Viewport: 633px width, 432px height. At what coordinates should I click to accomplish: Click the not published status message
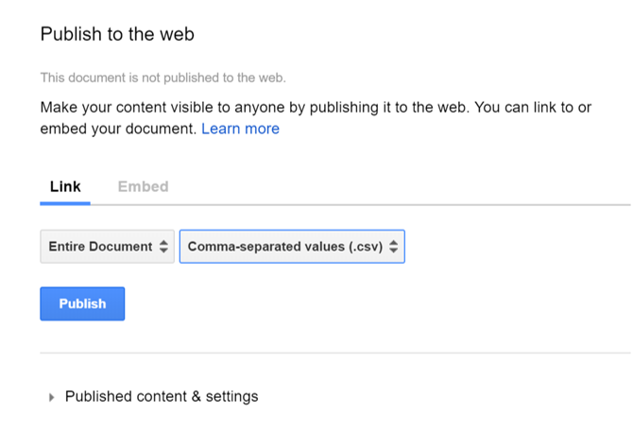[x=163, y=78]
